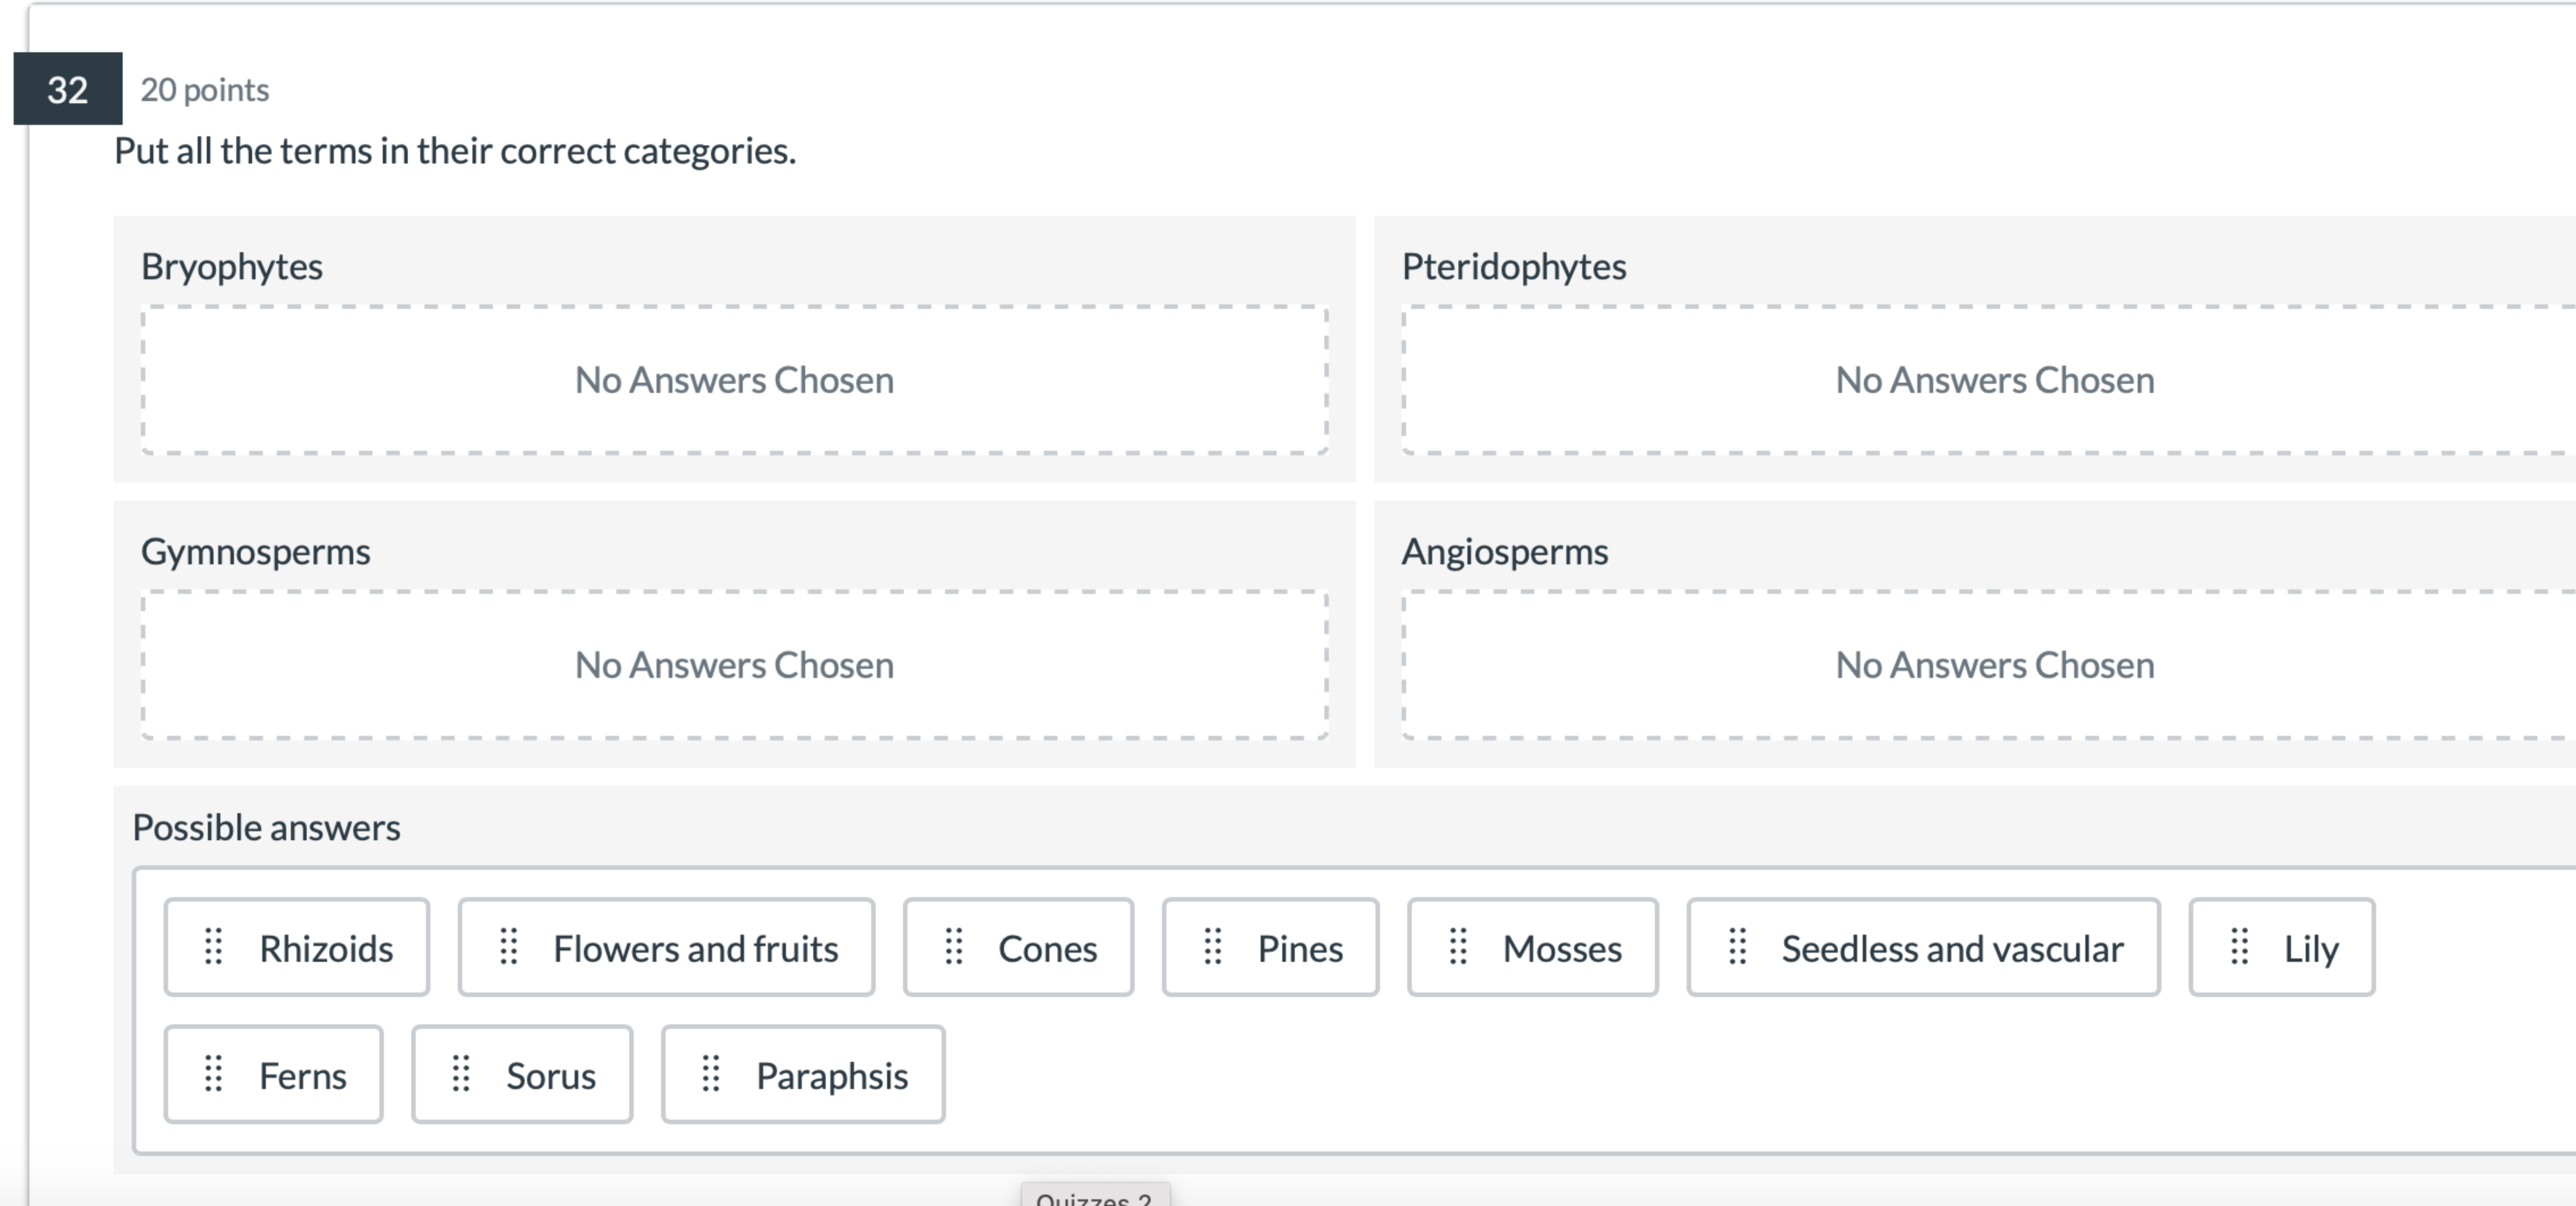
Task: Click the drag handle icon beside Rhizoids
Action: (213, 947)
